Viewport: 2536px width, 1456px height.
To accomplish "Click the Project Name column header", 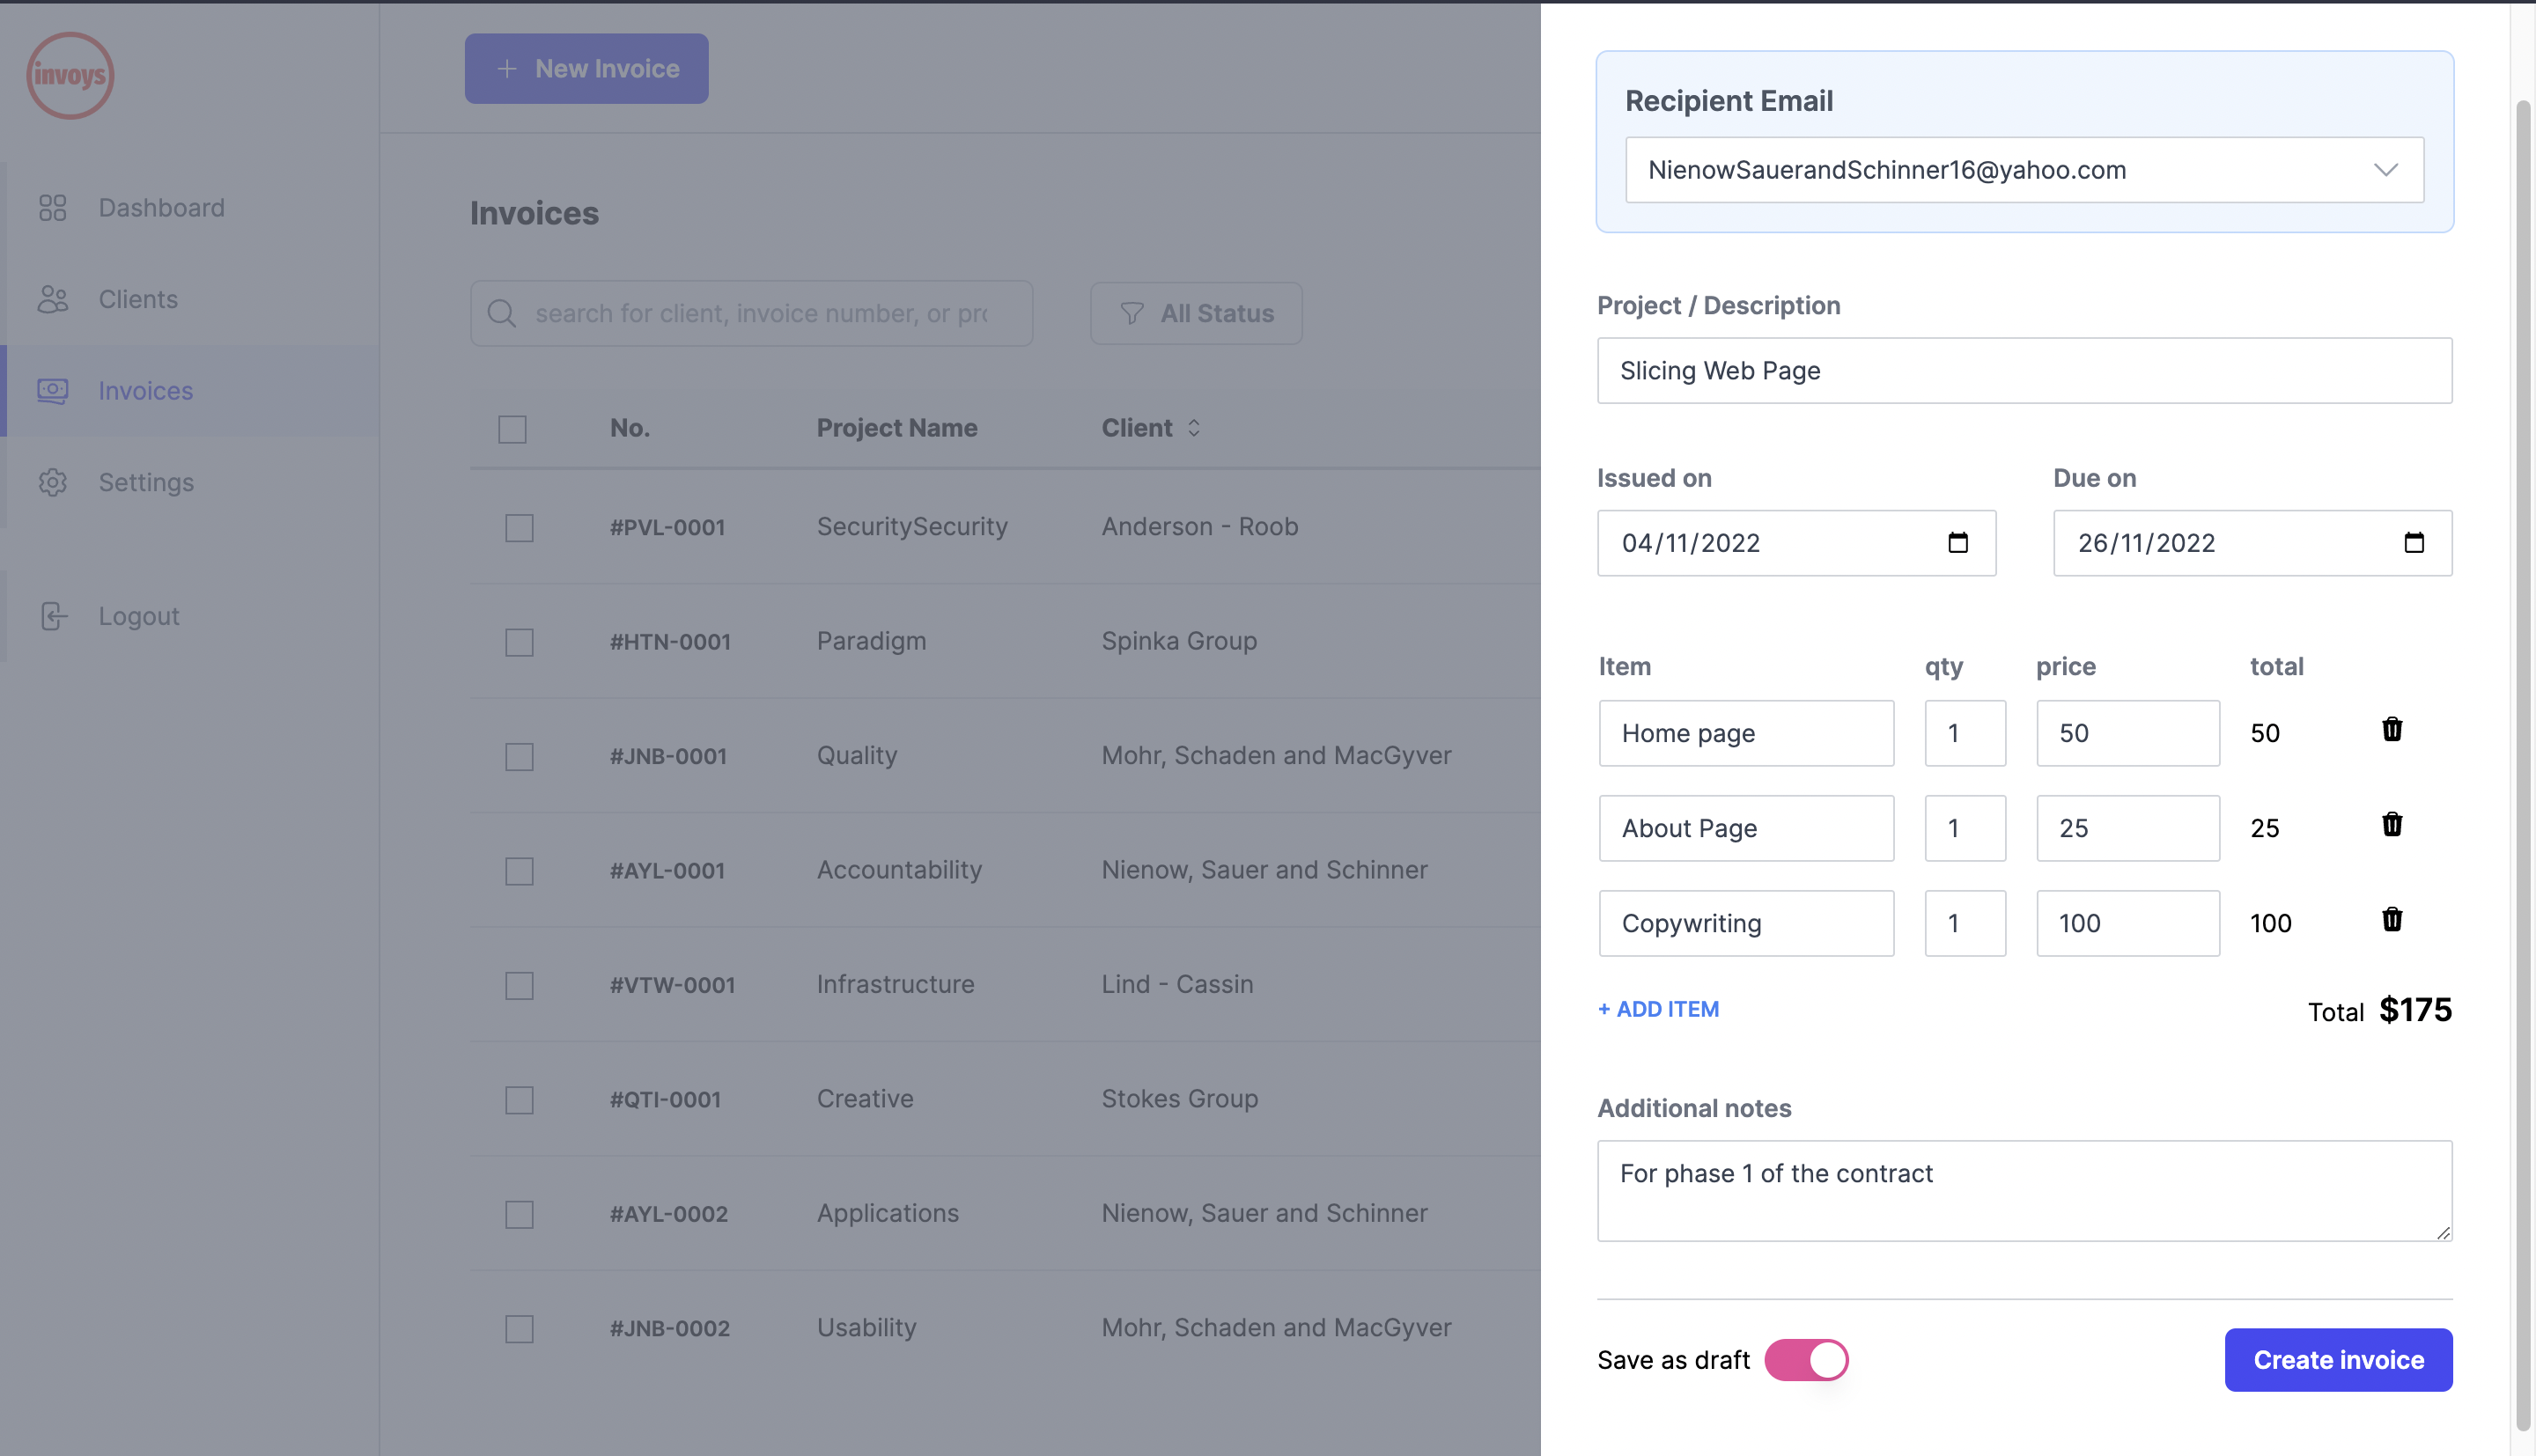I will (x=897, y=428).
